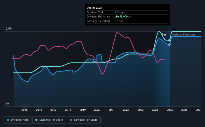Click the 2020 x-axis label
205x127 pixels.
point(97,110)
